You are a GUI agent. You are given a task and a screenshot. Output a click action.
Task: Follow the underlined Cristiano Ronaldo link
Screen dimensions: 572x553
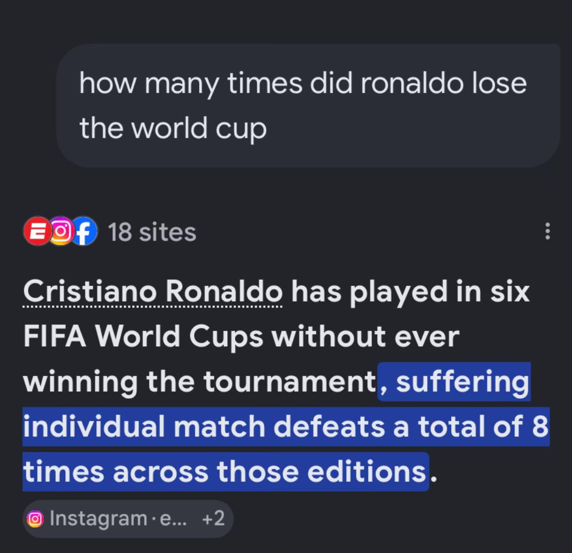(x=153, y=292)
